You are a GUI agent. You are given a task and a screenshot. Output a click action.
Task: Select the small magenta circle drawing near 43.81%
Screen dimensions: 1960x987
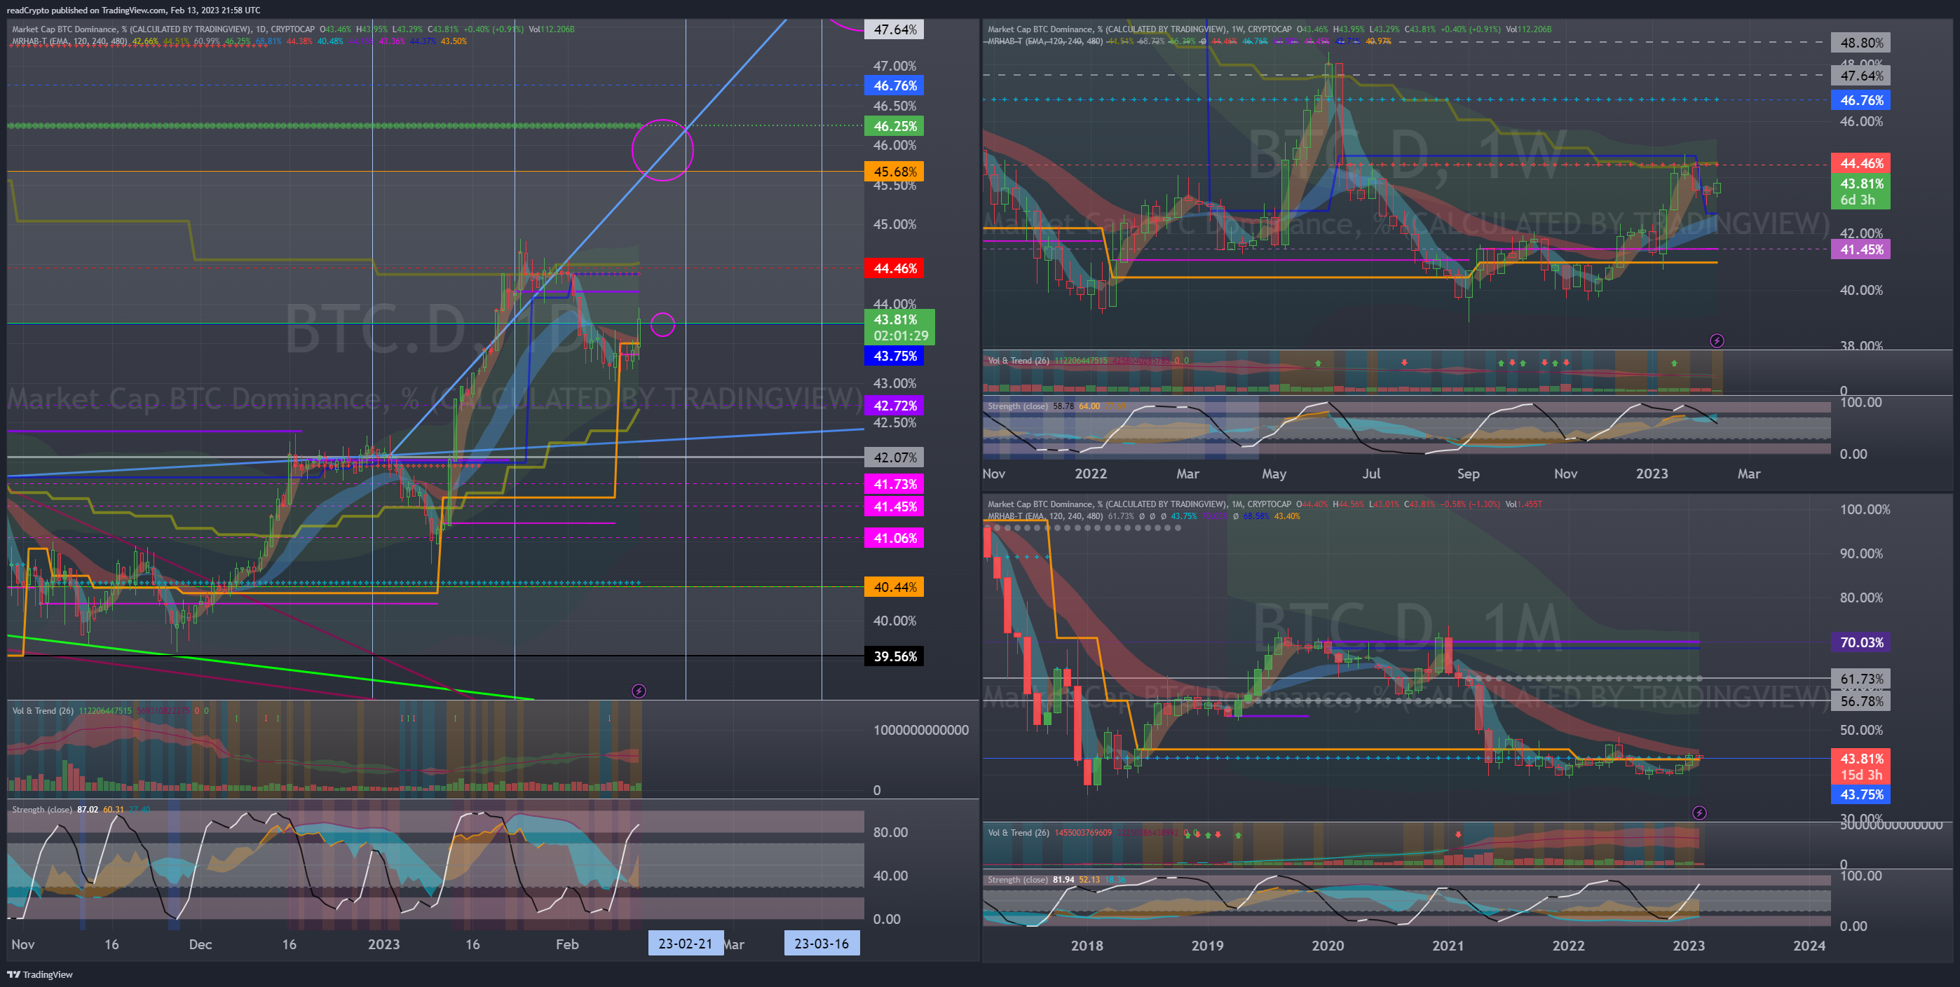point(662,325)
